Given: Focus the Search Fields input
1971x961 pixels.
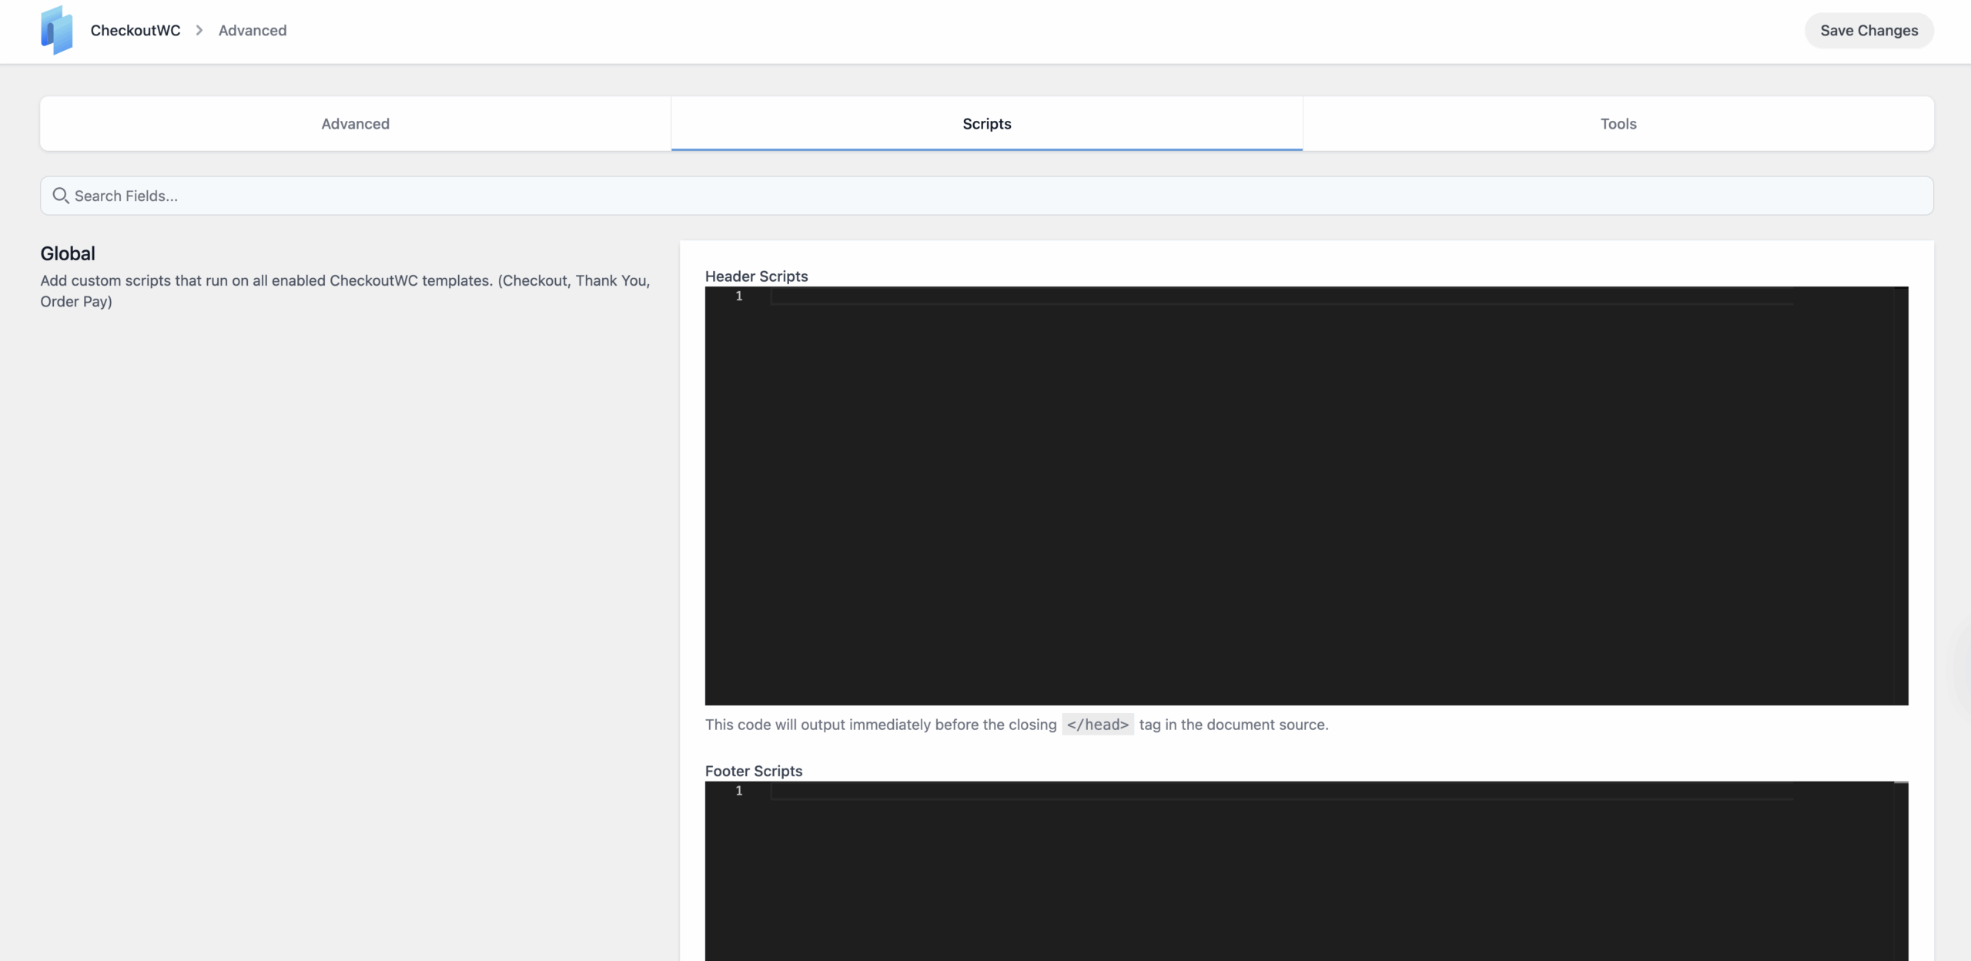Looking at the screenshot, I should pyautogui.click(x=985, y=196).
